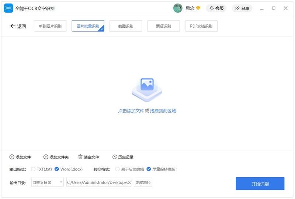Click the 点击添加文件 link
295x199 pixels.
coord(131,111)
